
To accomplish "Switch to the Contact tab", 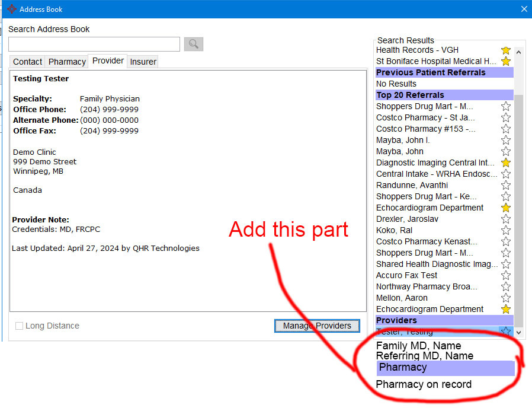I will click(x=27, y=62).
